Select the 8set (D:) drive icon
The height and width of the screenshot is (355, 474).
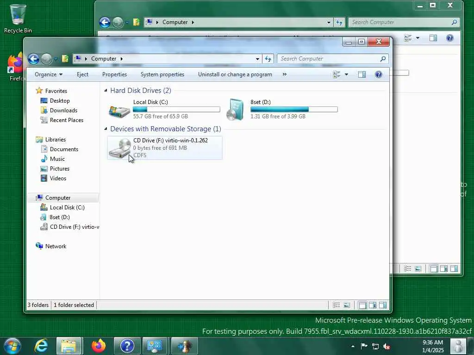[236, 109]
